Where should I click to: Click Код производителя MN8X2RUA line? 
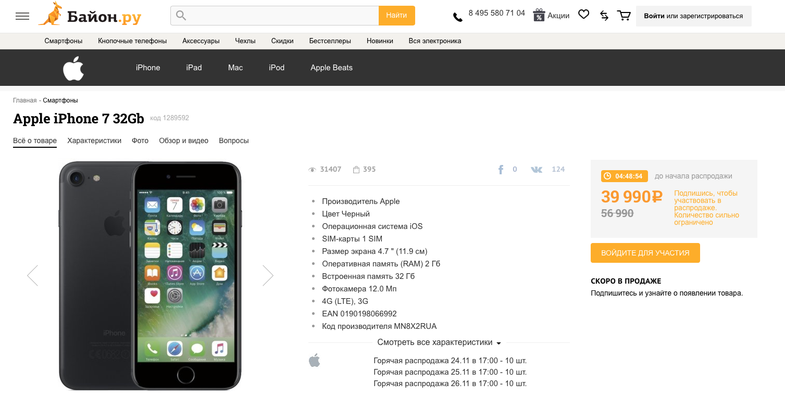(x=379, y=326)
